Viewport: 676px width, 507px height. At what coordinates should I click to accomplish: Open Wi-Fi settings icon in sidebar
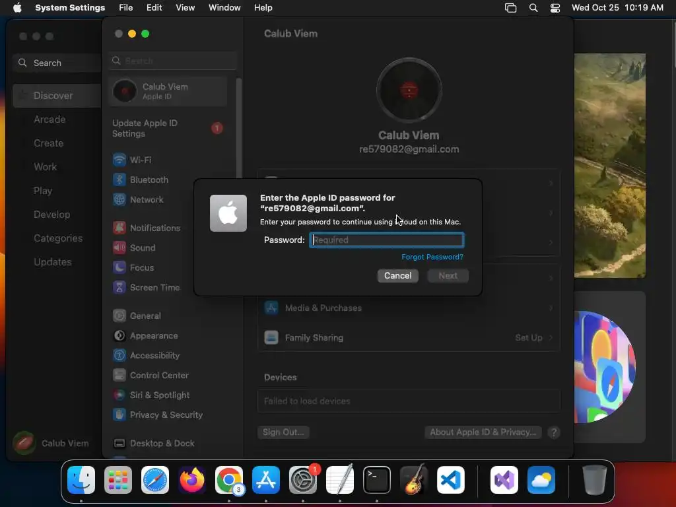pyautogui.click(x=119, y=160)
